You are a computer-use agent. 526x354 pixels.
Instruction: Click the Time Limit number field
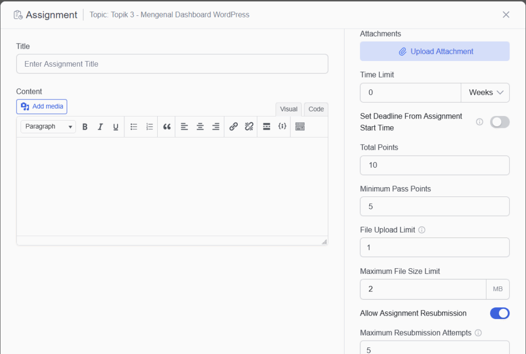point(410,92)
